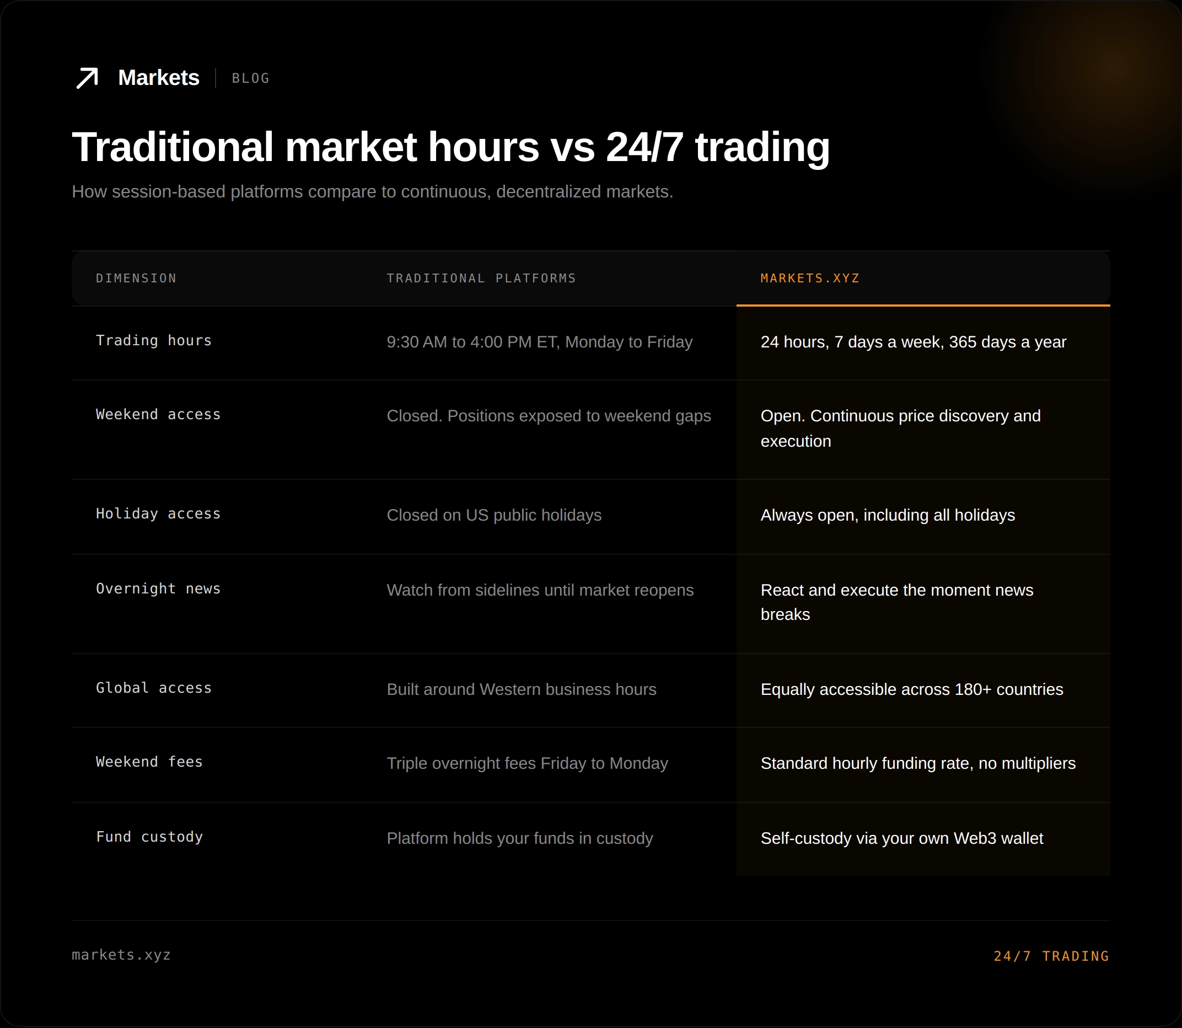Open the BLOG label link
Image resolution: width=1182 pixels, height=1028 pixels.
tap(251, 78)
